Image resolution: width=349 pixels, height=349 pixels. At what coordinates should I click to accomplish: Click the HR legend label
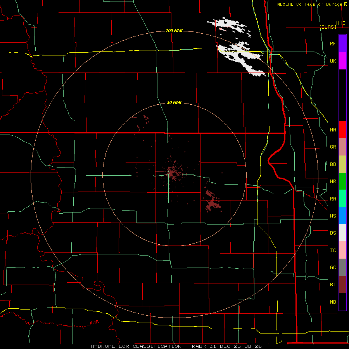click(333, 181)
